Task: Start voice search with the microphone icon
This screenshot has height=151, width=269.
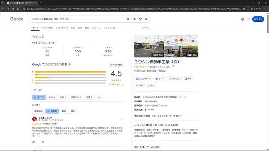Action: [134, 19]
